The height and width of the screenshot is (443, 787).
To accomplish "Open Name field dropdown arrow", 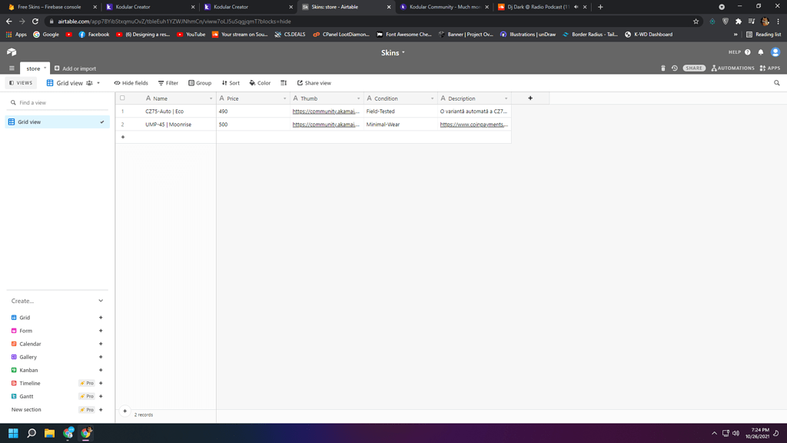I will (211, 98).
